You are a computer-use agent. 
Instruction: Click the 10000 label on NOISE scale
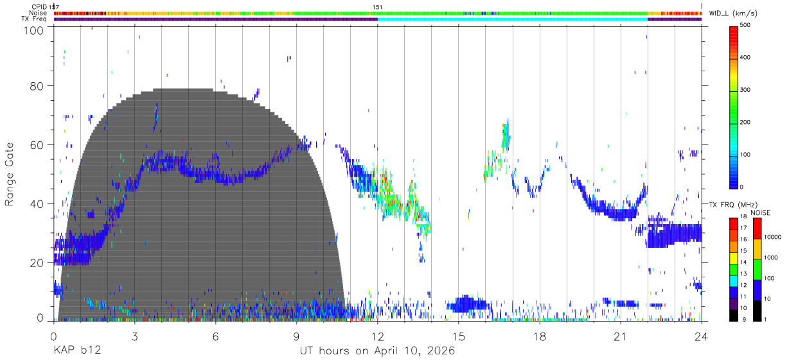click(x=772, y=238)
